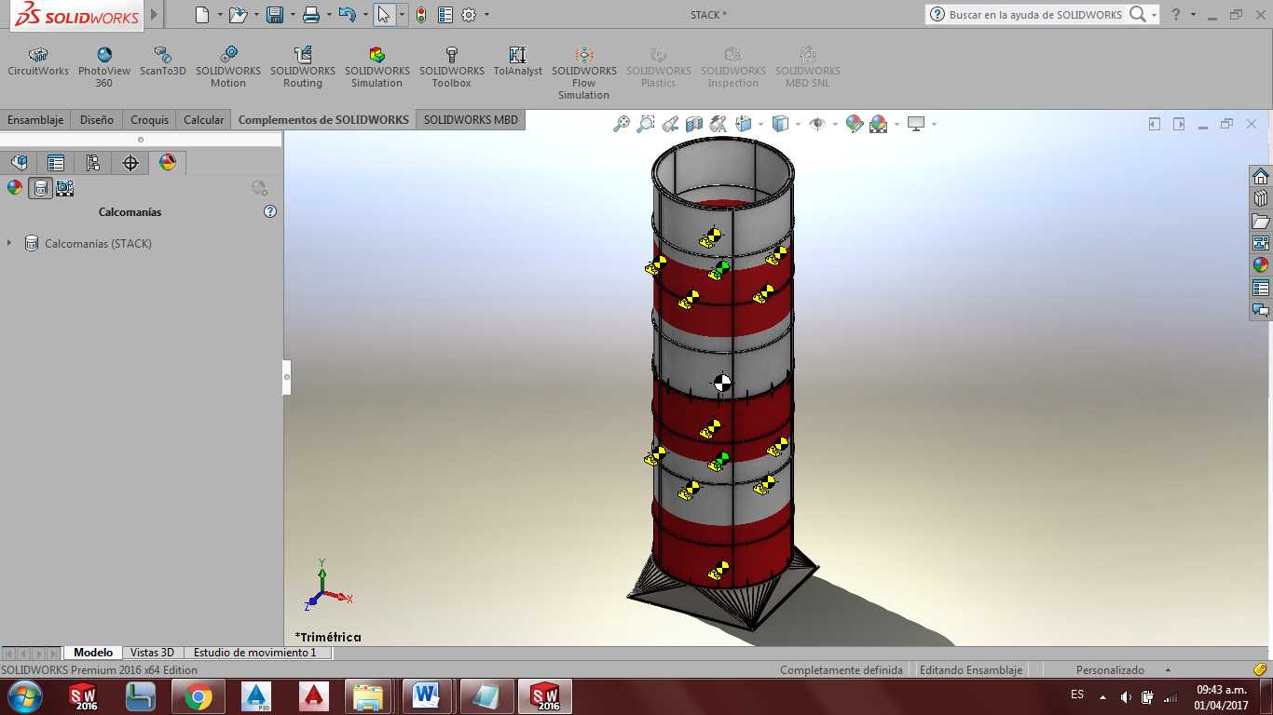Open the file properties list icon

click(x=445, y=15)
